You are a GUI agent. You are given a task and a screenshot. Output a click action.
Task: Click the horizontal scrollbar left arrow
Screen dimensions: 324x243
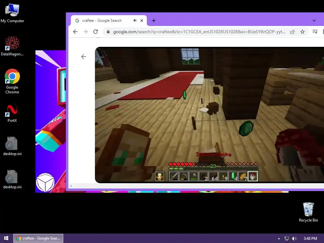click(71, 186)
